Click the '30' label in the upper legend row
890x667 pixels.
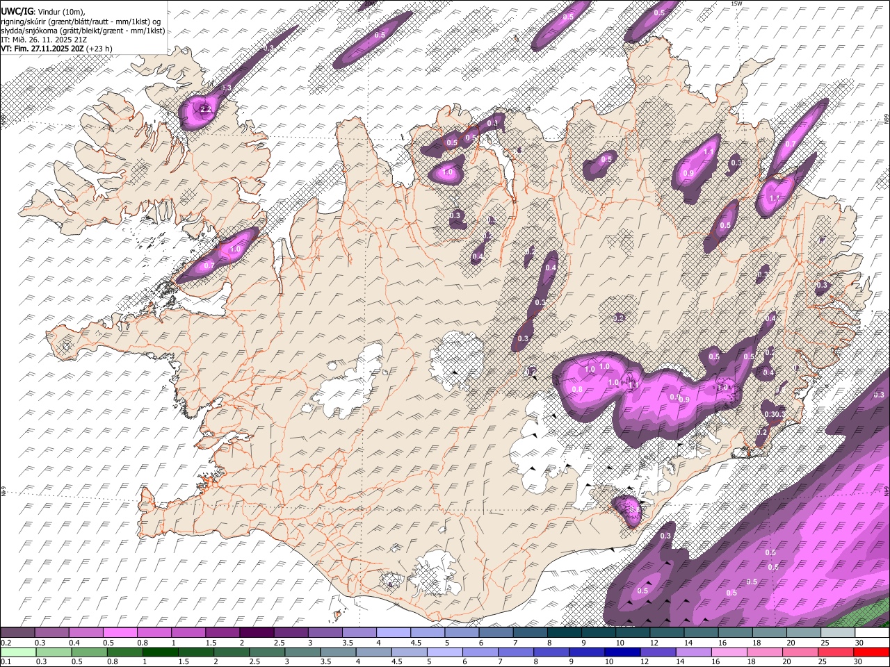[x=859, y=643]
